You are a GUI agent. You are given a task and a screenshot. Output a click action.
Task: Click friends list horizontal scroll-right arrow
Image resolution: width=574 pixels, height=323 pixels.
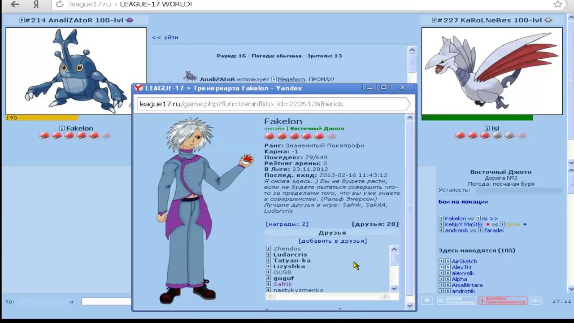point(384,296)
